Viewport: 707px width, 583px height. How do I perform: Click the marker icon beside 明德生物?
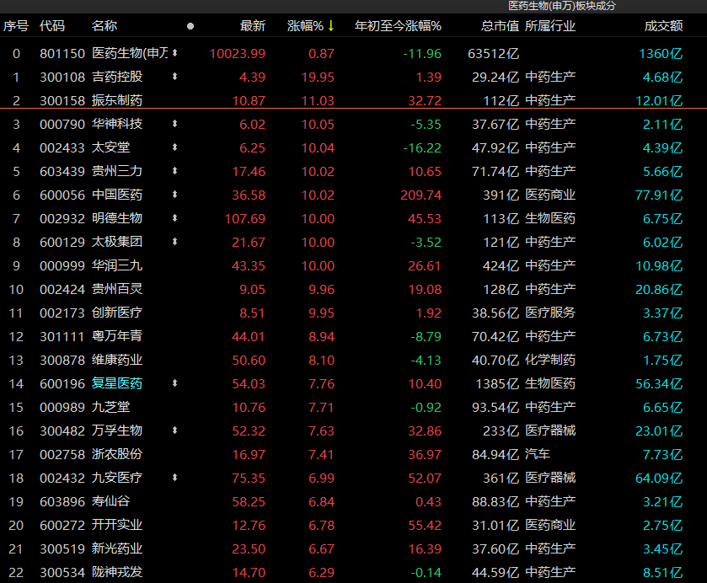(175, 218)
